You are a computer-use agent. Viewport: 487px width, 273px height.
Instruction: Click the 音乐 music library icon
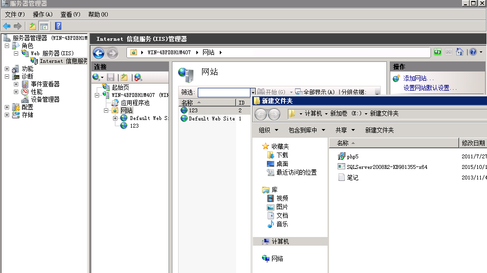271,224
